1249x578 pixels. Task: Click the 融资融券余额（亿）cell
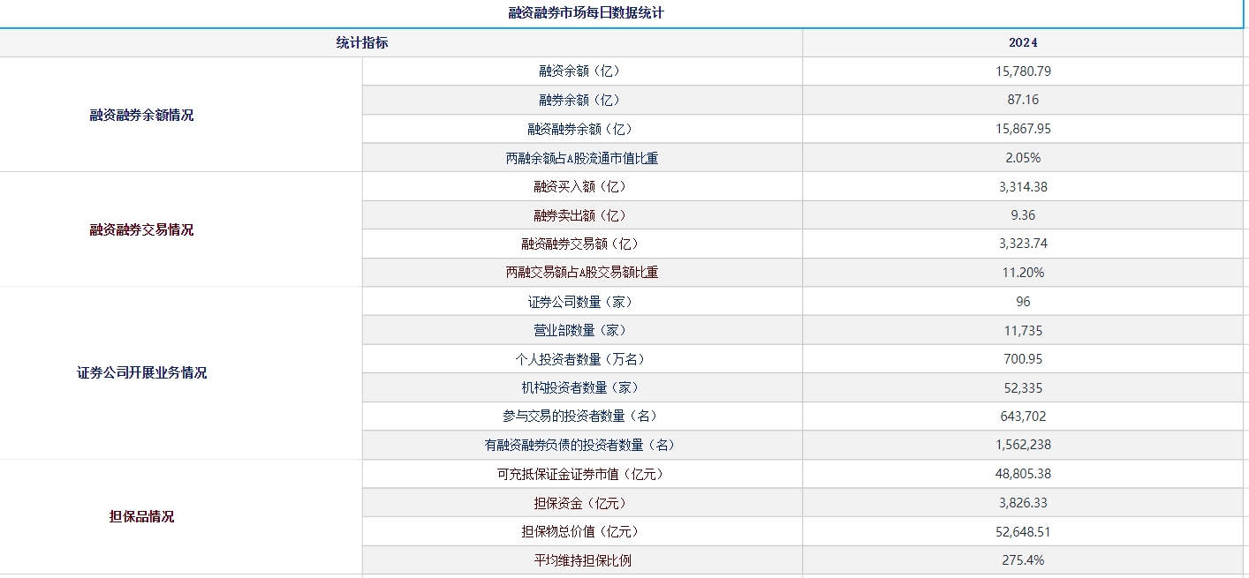click(x=583, y=129)
